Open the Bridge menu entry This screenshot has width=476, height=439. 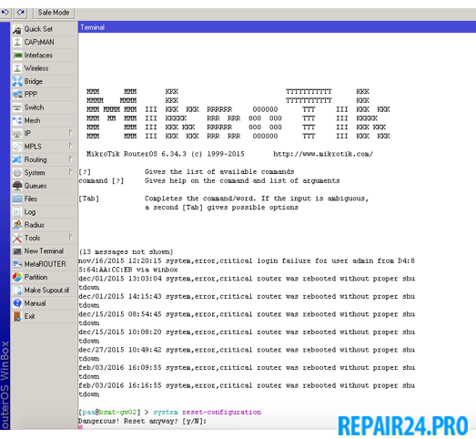coord(45,81)
